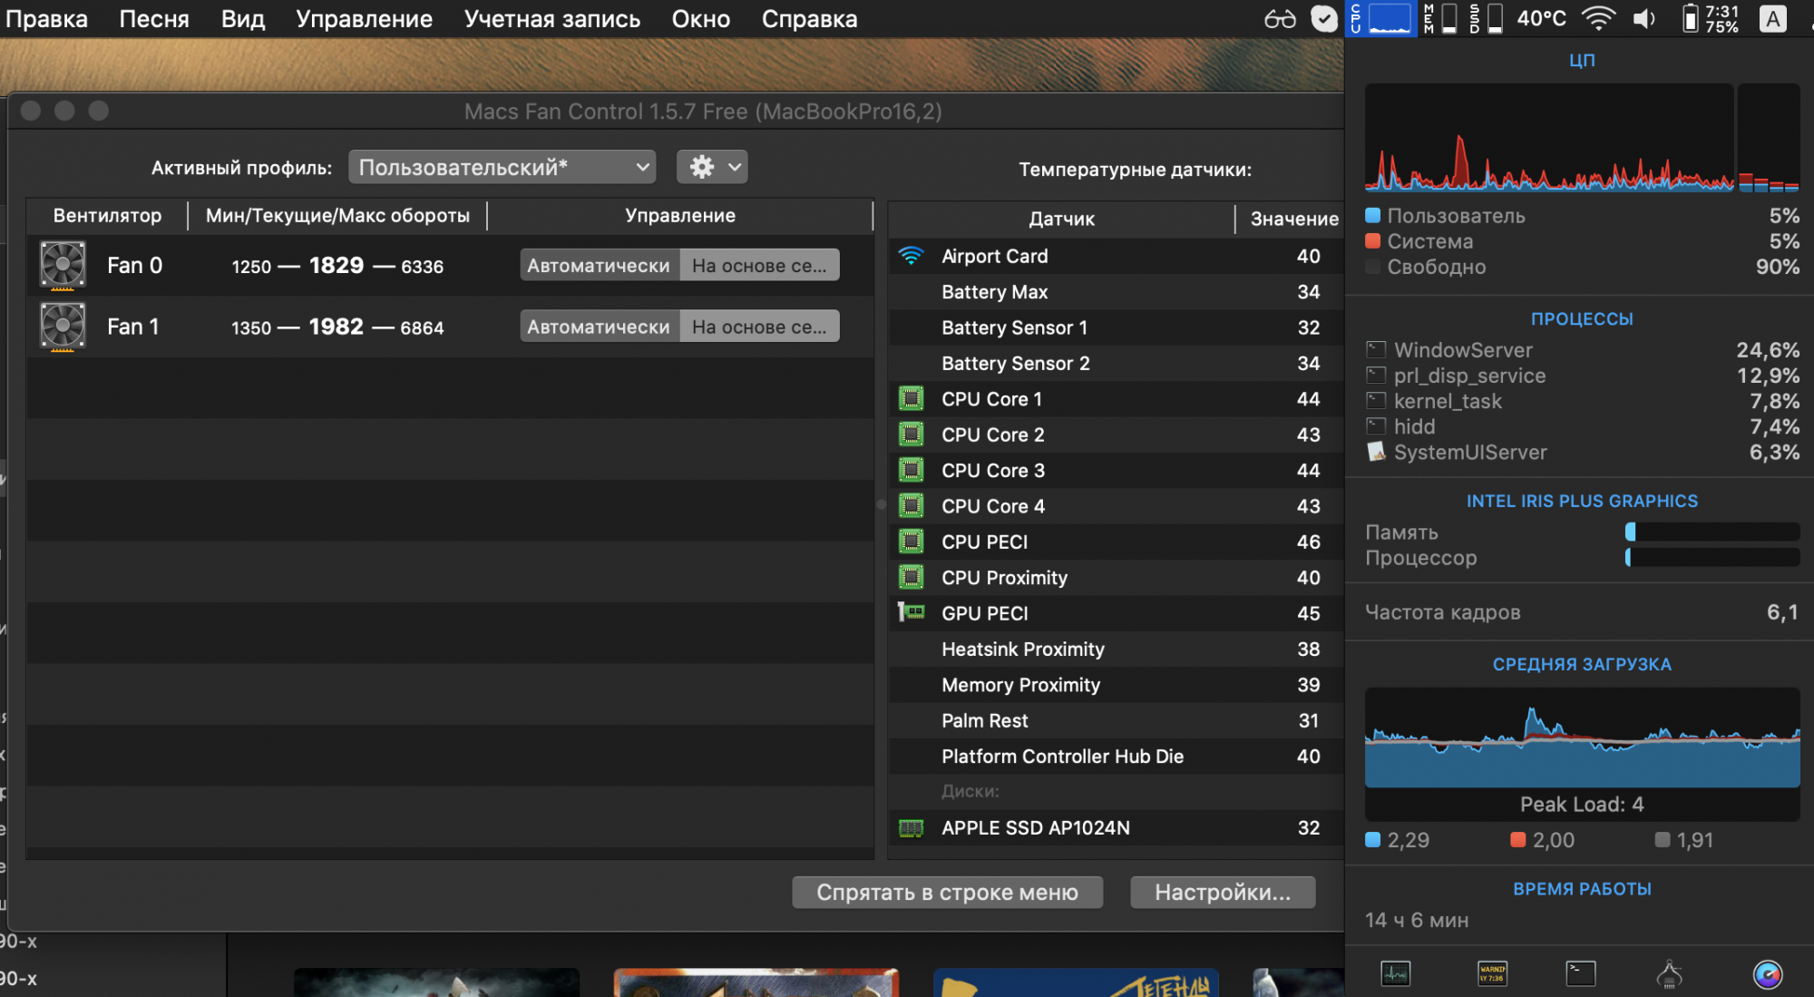Click the GPU Память usage bar
The image size is (1814, 997).
(1712, 532)
